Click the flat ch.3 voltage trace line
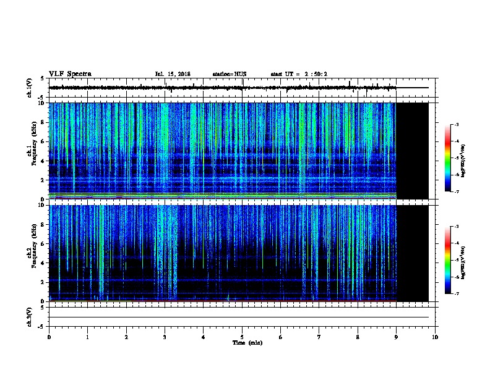The width and height of the screenshot is (490, 378). coord(239,317)
